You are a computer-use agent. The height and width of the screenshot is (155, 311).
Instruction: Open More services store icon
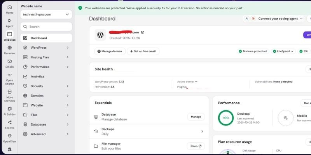click(x=9, y=92)
